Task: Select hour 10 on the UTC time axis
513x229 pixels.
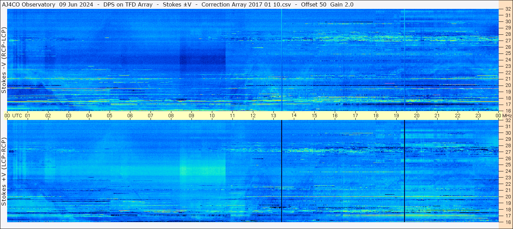Action: [212, 116]
